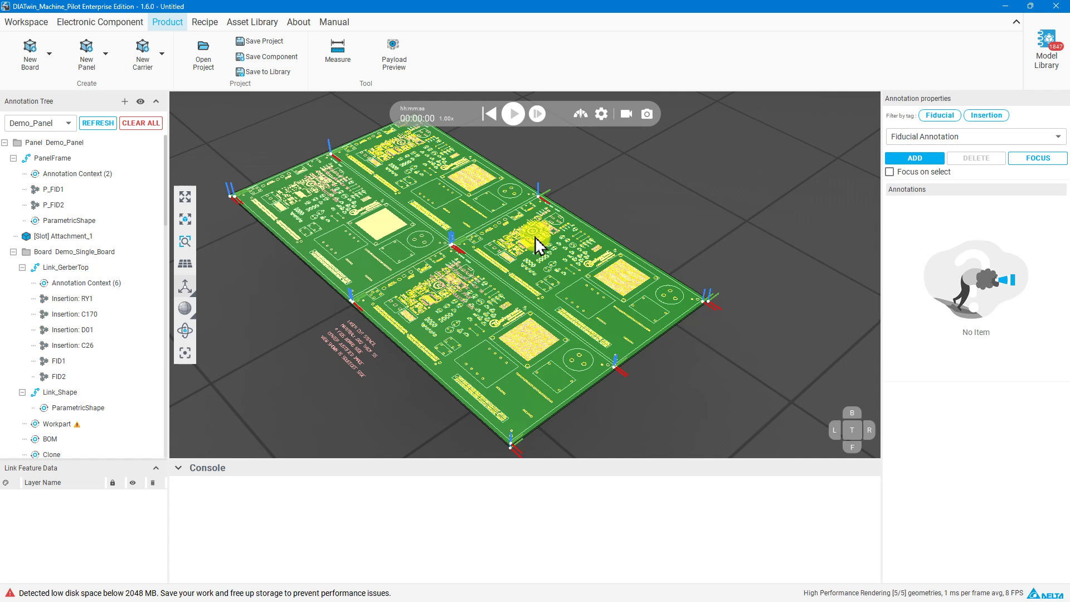Collapse the PanelFrame tree node
This screenshot has width=1070, height=602.
pos(13,158)
